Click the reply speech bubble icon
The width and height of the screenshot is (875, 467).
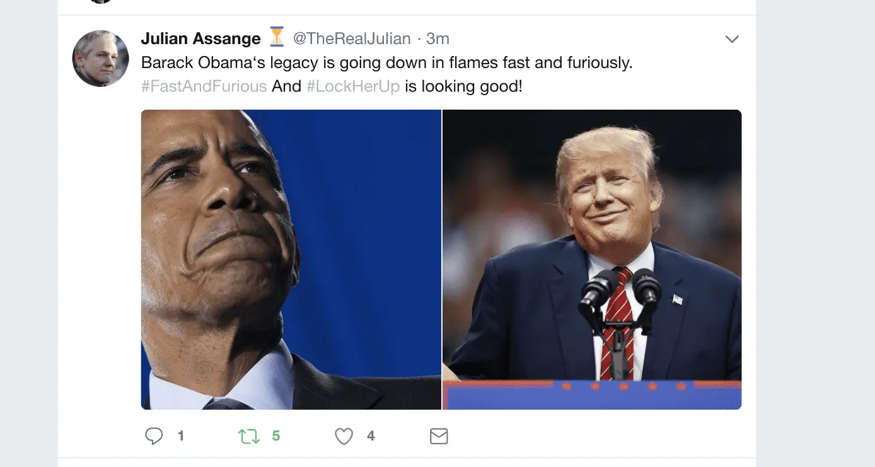point(154,436)
